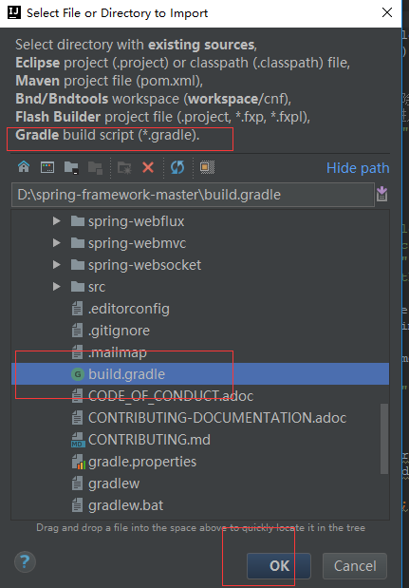Click the gradlew file icon
Viewport: 409px width, 588px height.
[x=77, y=484]
